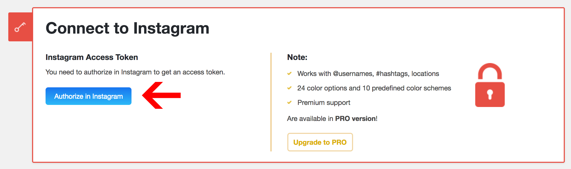571x169 pixels.
Task: Click the red key icon tab
Action: pos(20,27)
